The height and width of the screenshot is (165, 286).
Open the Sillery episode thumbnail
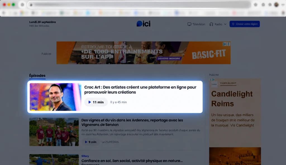[x=54, y=160]
